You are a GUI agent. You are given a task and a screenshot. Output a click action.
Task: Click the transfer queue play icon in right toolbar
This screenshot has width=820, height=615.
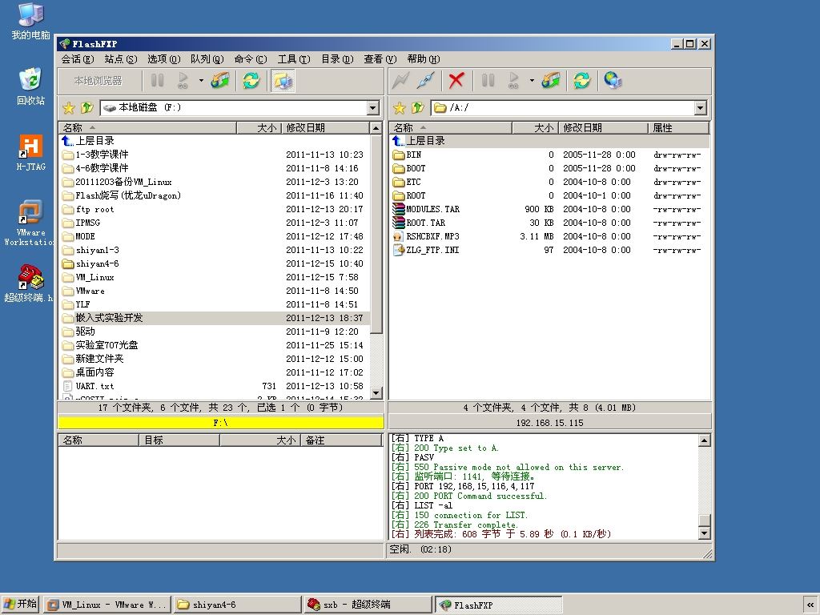click(513, 80)
